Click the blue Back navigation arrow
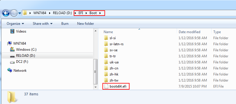 pyautogui.click(x=6, y=13)
